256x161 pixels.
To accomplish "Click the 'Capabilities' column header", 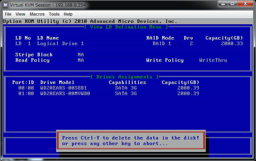I will 127,82.
